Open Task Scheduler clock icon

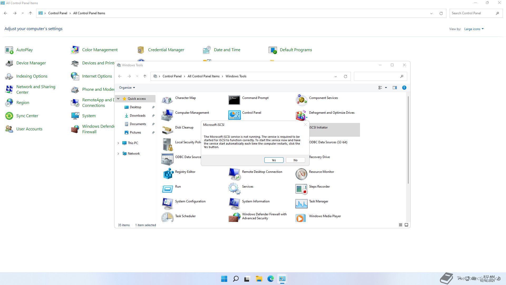pyautogui.click(x=167, y=217)
